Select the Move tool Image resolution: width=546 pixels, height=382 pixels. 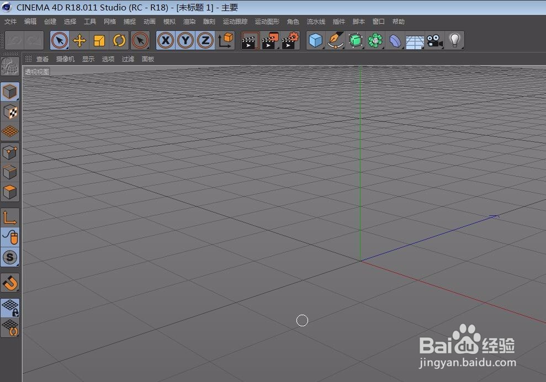[79, 40]
